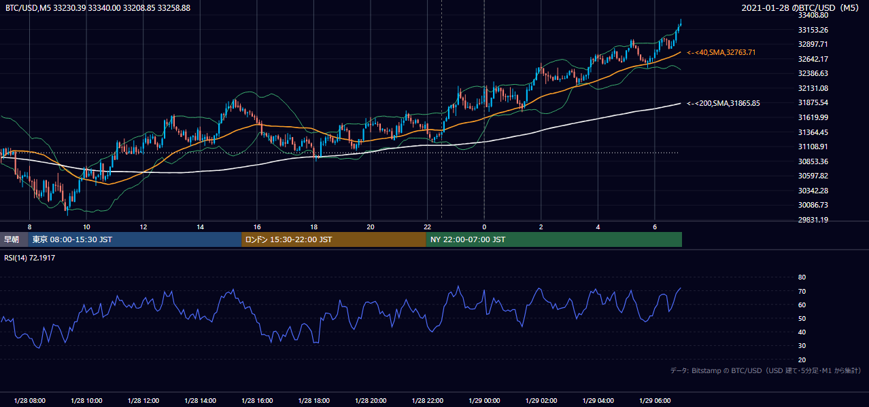Click the date label 1/28 22:00

(x=427, y=401)
